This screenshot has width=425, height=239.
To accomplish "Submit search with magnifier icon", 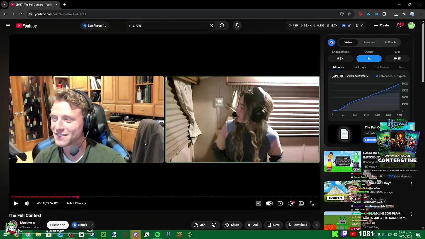I will (222, 26).
